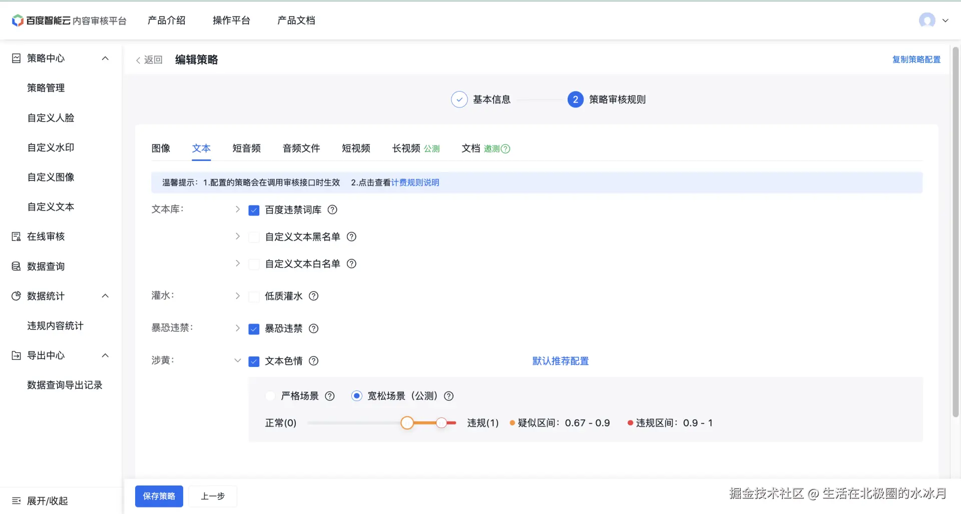Show help for 百度违禁词库
Viewport: 961px width, 514px height.
click(x=332, y=210)
